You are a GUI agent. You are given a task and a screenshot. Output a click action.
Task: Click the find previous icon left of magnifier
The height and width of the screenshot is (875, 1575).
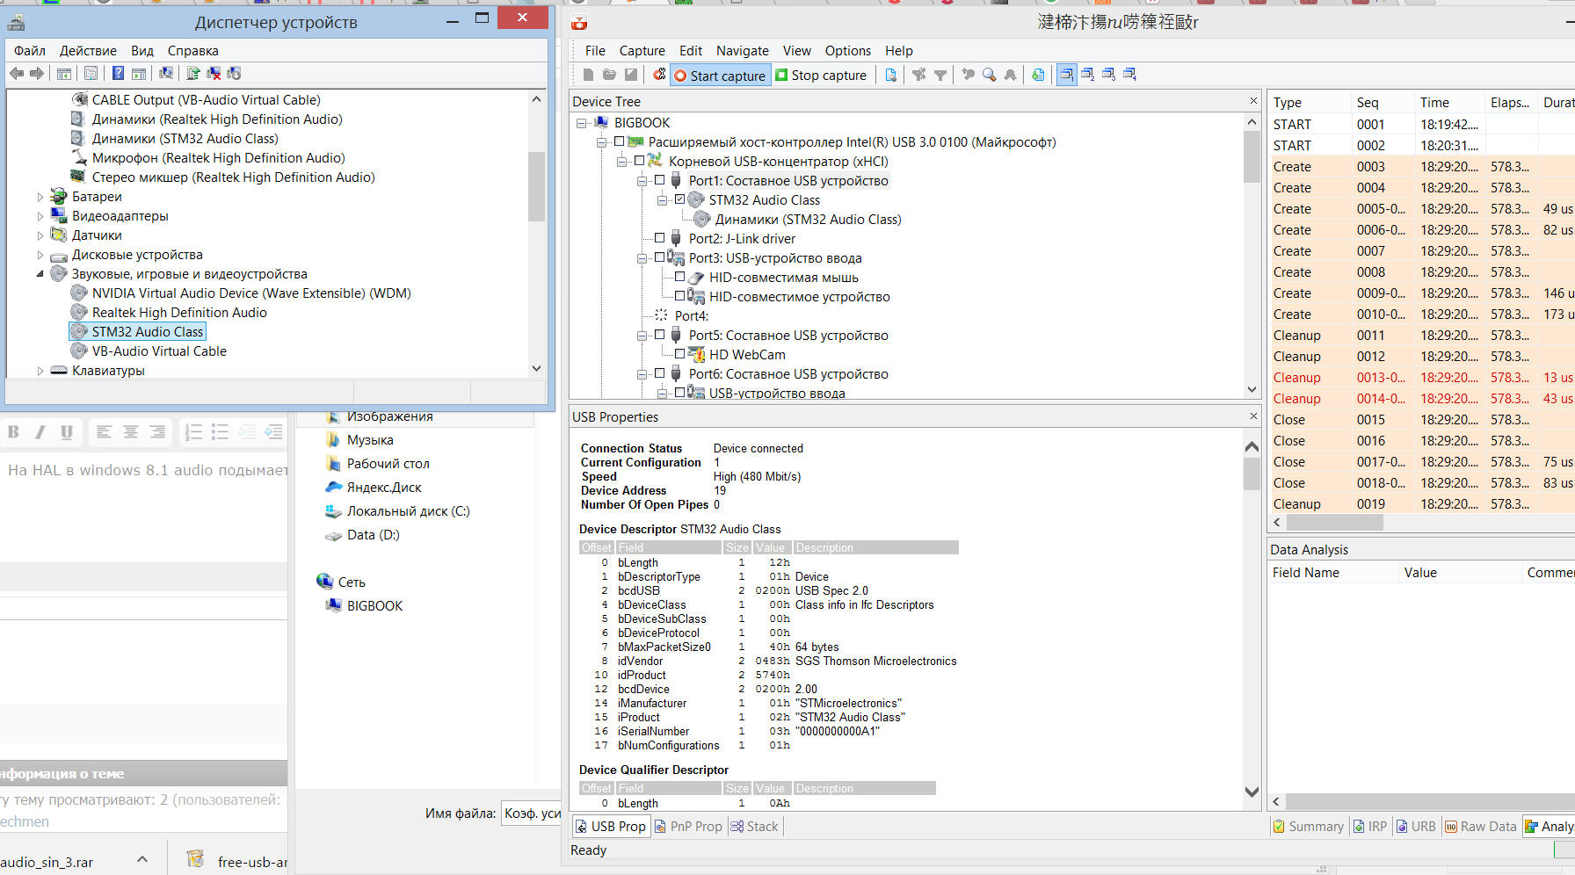[x=968, y=75]
